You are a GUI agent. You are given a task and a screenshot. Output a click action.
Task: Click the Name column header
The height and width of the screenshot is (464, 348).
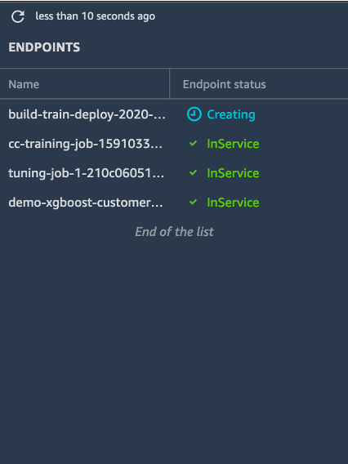[24, 84]
